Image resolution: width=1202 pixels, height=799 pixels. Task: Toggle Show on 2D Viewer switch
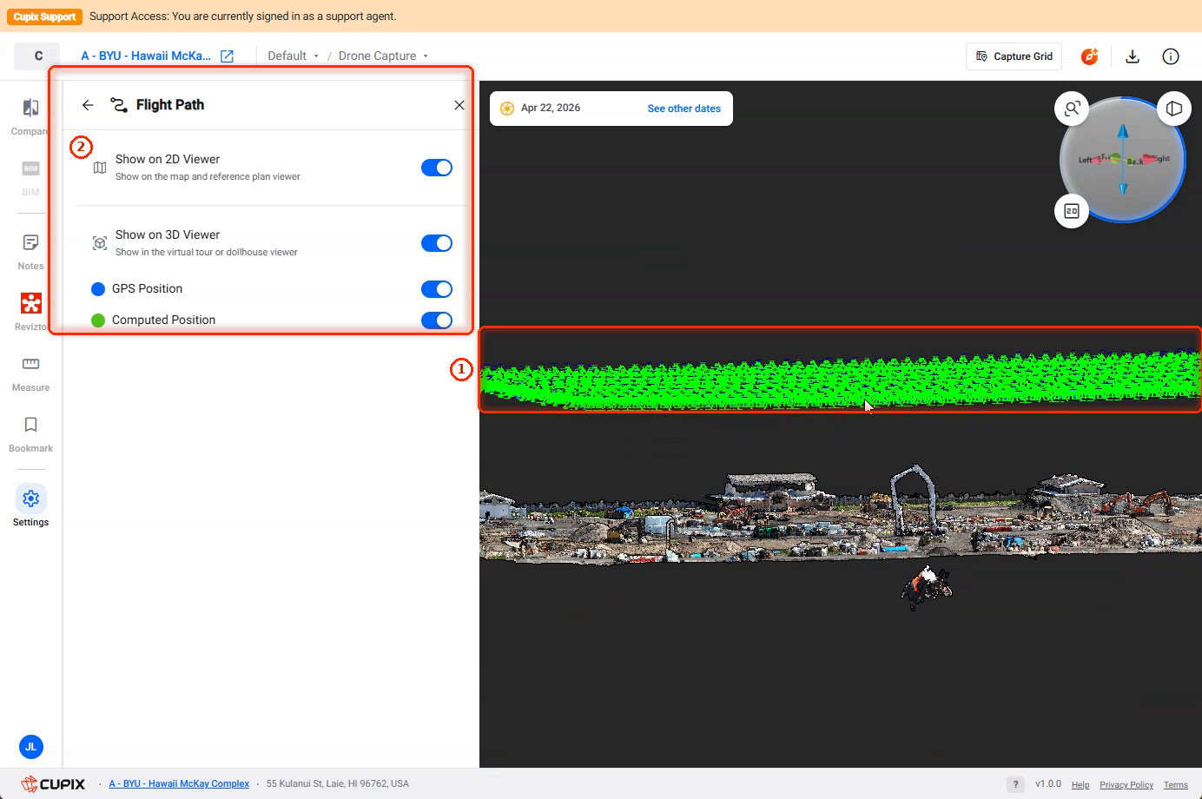click(437, 168)
